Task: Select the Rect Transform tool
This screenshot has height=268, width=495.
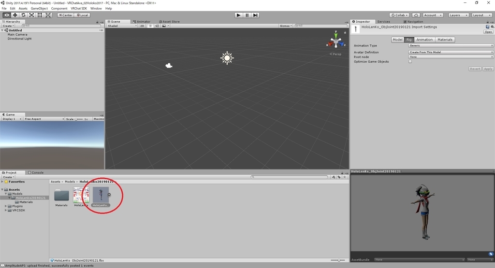Action: (40, 15)
